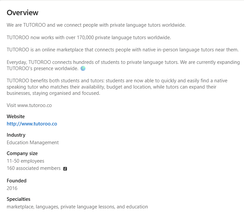The image size is (244, 213).
Task: Open the http://www.tutoroo.co website link
Action: click(x=32, y=124)
